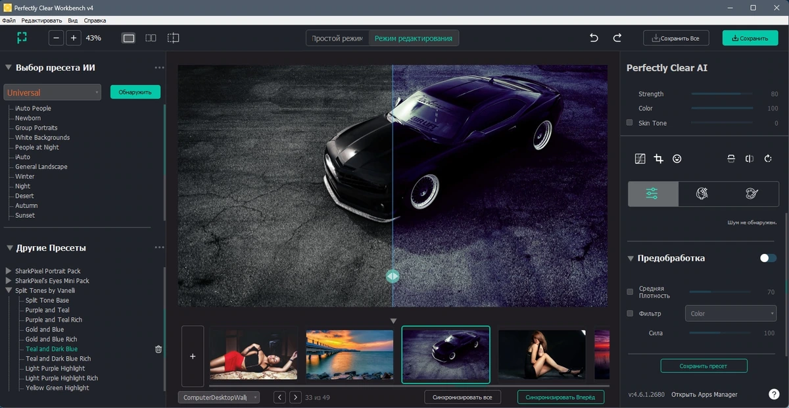The image size is (789, 408).
Task: Click Сохранить пресет button
Action: [704, 366]
